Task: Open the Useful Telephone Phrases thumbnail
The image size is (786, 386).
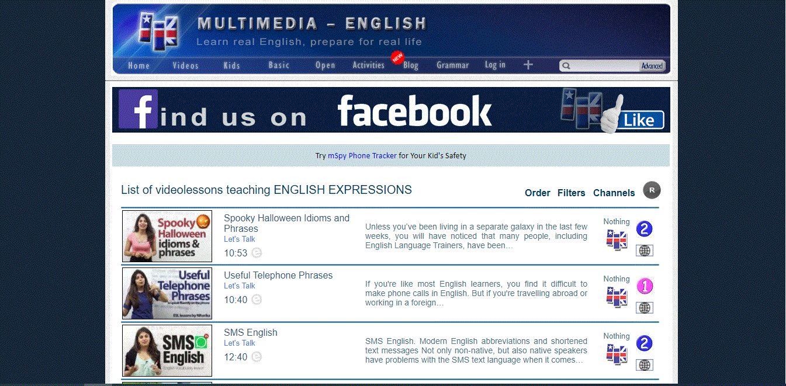Action: (167, 293)
